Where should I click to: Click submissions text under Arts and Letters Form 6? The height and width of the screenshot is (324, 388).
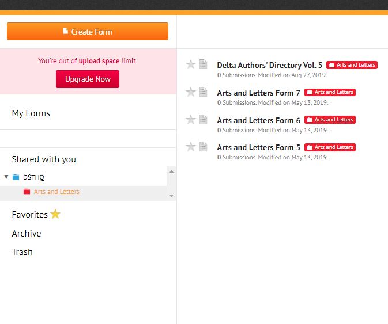(x=273, y=131)
